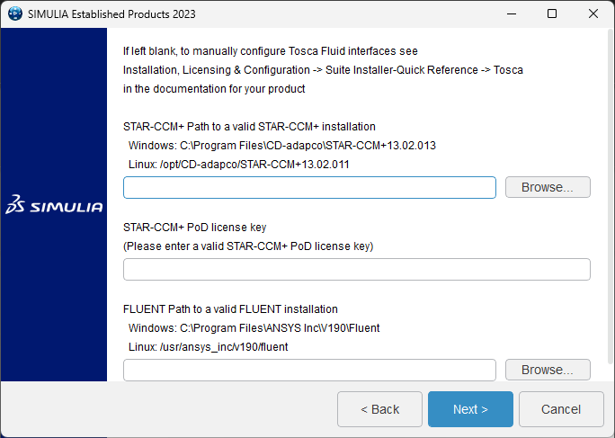The height and width of the screenshot is (438, 615).
Task: Click the Windows STAR-CCM+13.02.013 example path
Action: pos(282,146)
